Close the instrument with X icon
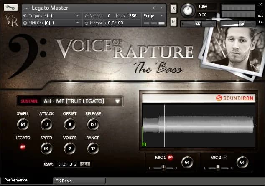 (x=260, y=5)
